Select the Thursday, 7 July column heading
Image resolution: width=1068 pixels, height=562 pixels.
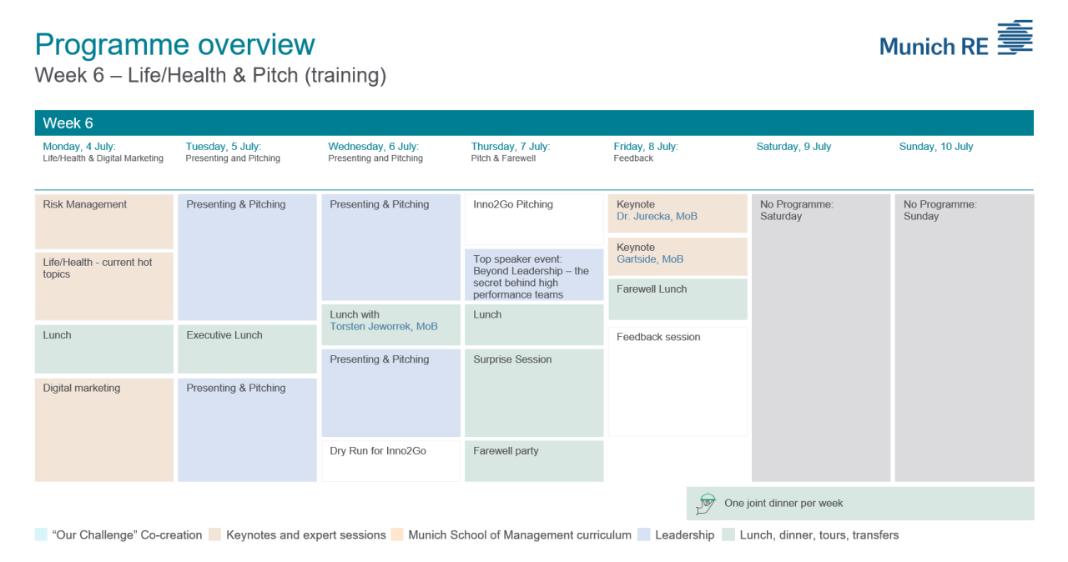click(x=510, y=147)
